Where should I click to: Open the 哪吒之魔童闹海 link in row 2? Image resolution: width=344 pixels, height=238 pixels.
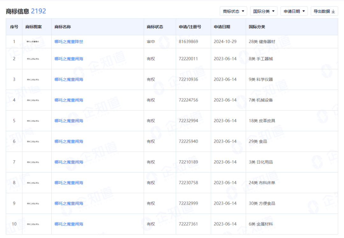[69, 59]
